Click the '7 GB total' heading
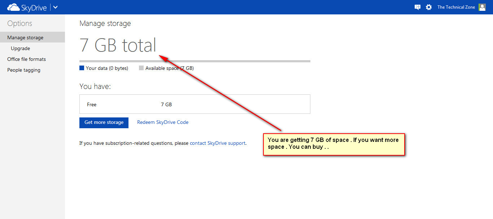This screenshot has height=219, width=493. pyautogui.click(x=118, y=45)
